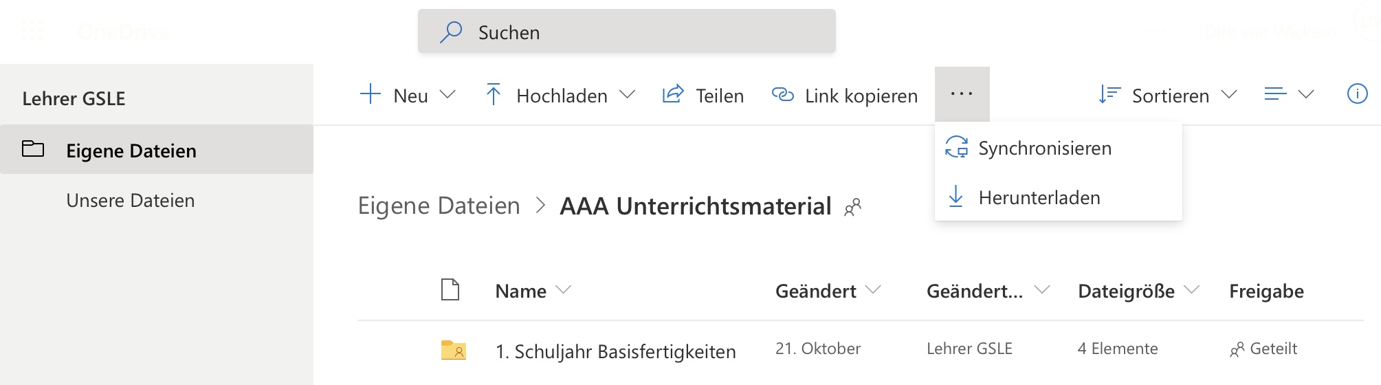Open Unsere Dateien in the sidebar
The height and width of the screenshot is (385, 1381).
coord(131,201)
